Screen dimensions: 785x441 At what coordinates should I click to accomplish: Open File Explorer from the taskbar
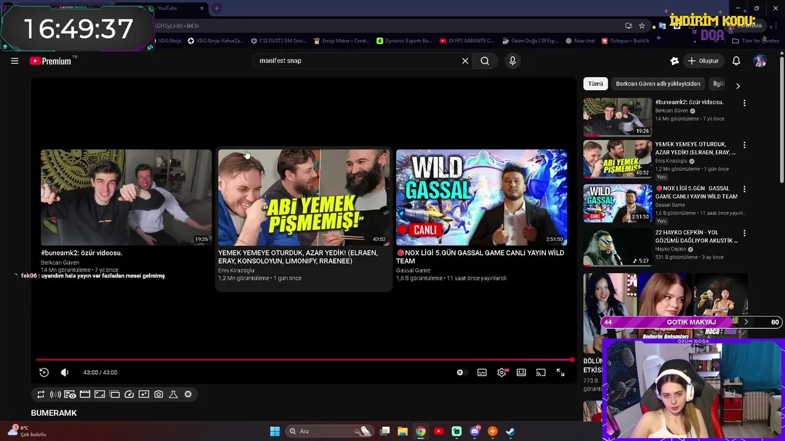tap(402, 431)
